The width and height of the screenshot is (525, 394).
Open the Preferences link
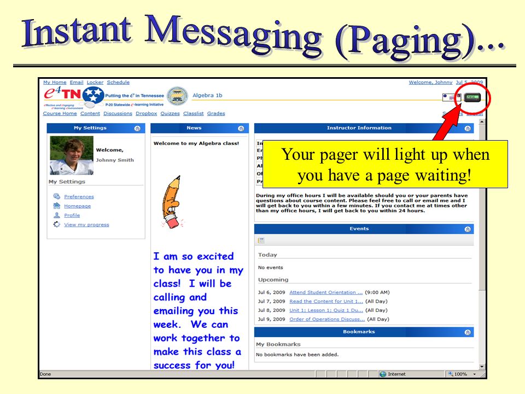pos(79,196)
